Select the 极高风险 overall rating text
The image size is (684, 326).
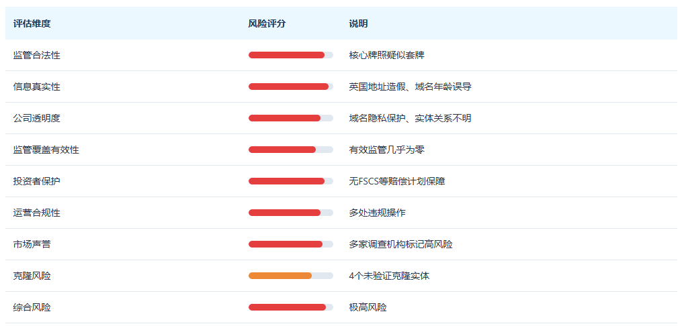[368, 307]
